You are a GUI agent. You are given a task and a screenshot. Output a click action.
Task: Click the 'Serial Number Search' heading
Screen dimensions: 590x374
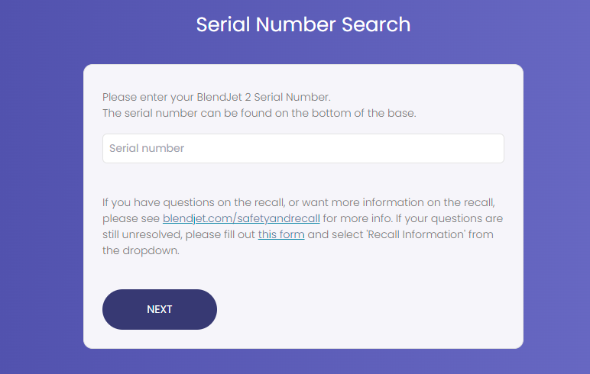tap(303, 24)
